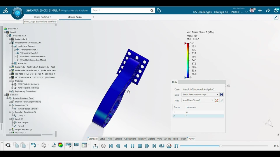The width and height of the screenshot is (280, 157).
Task: Step back one frame
Action: pyautogui.click(x=118, y=146)
